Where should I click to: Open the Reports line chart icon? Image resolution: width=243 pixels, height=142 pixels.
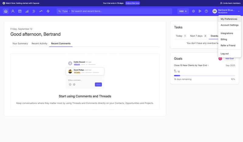tap(41, 11)
